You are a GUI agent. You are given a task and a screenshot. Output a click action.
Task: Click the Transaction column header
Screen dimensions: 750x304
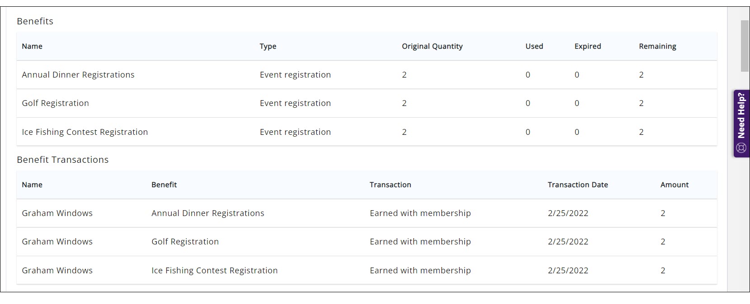[x=390, y=185]
